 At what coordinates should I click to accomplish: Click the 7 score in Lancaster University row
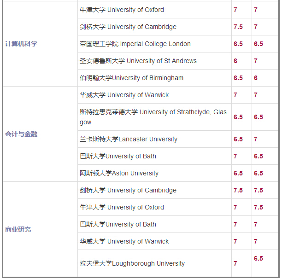256,139
